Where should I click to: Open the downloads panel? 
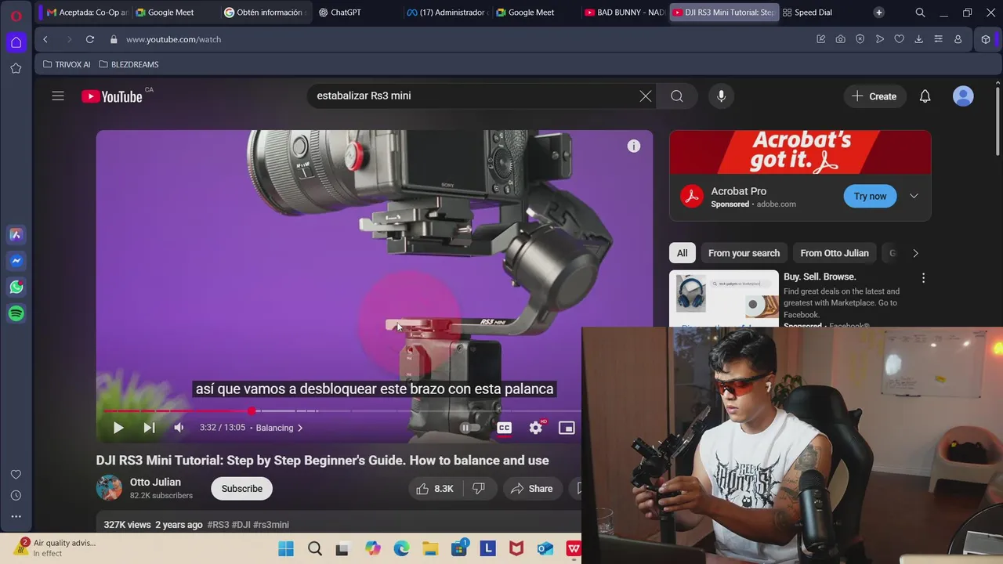pyautogui.click(x=918, y=39)
